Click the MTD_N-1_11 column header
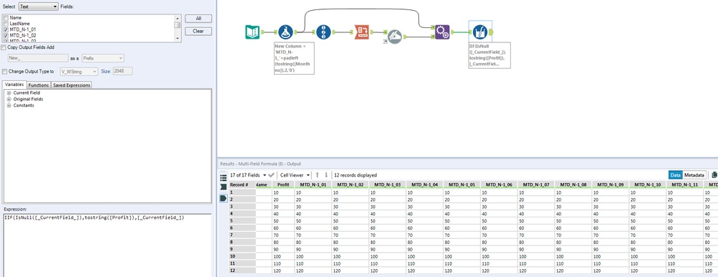718x277 pixels. 684,184
